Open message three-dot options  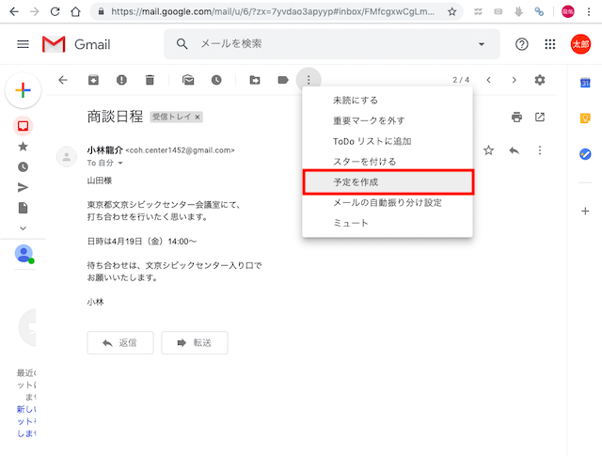(x=540, y=150)
